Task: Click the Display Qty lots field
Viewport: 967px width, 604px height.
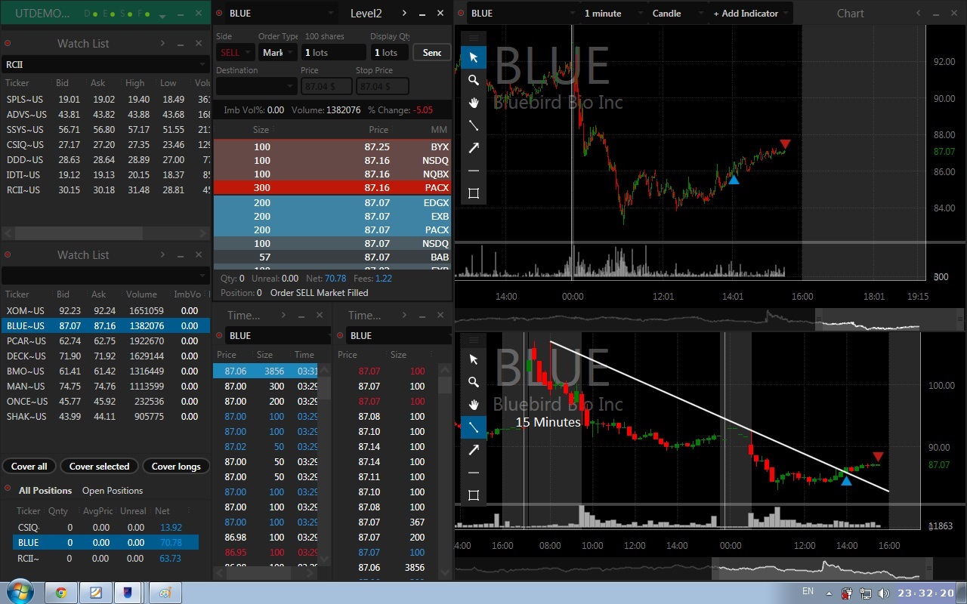Action: (x=390, y=52)
